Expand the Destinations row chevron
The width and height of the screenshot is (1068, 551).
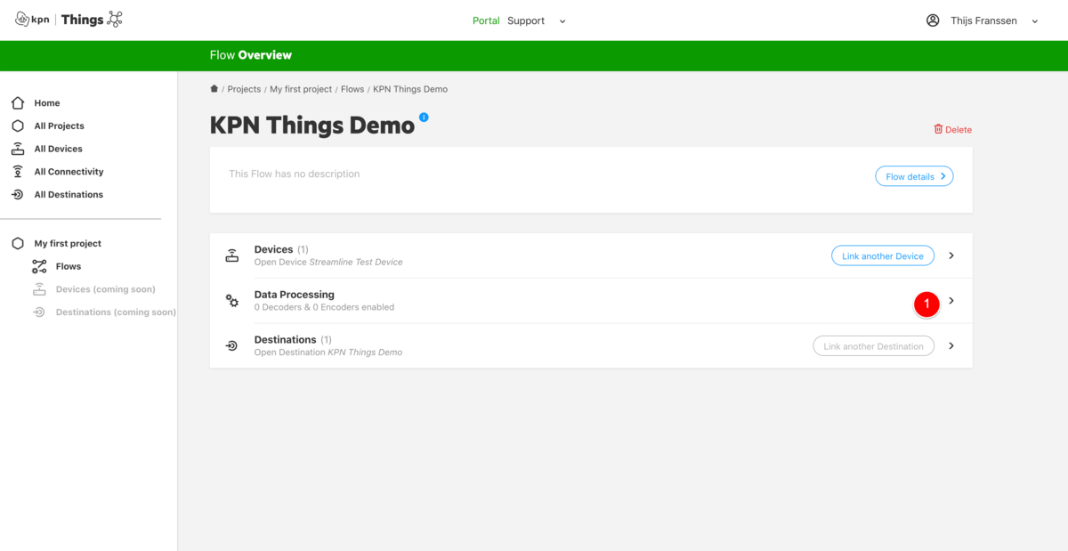951,345
